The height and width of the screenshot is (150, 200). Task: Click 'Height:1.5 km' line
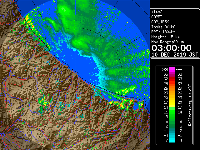point(165,37)
